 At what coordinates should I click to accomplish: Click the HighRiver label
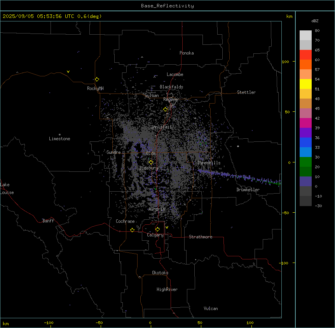tap(167, 289)
